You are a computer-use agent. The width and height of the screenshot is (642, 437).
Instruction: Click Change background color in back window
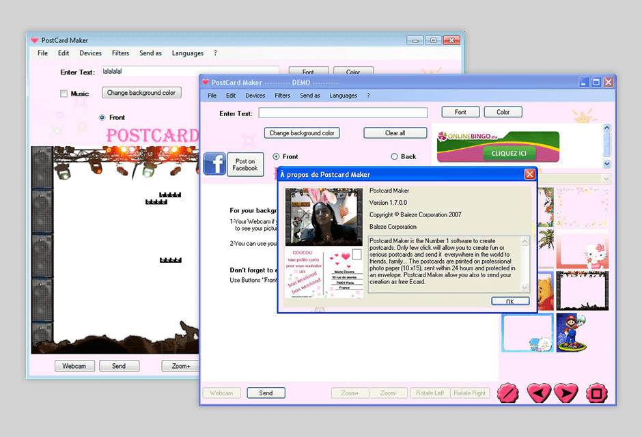141,93
